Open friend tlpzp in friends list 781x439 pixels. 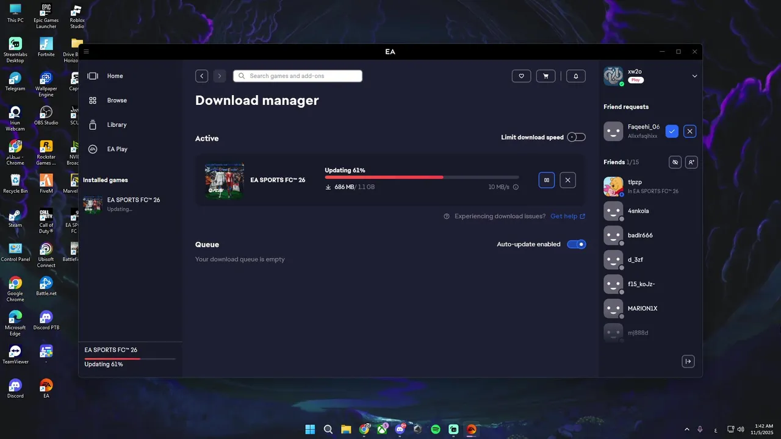click(650, 187)
